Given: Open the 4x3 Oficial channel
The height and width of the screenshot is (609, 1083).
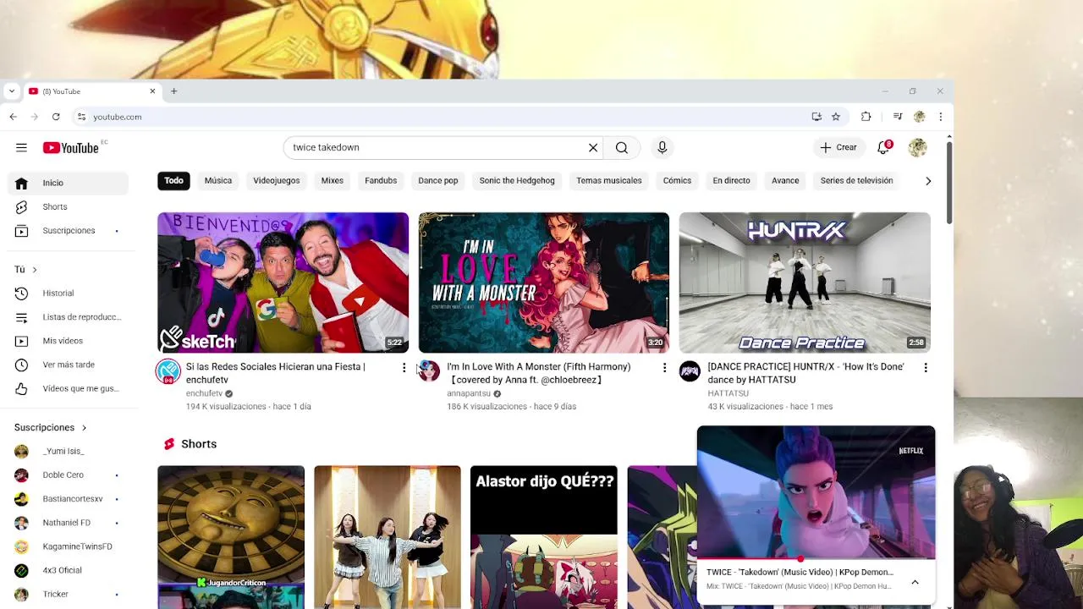Looking at the screenshot, I should pos(68,570).
